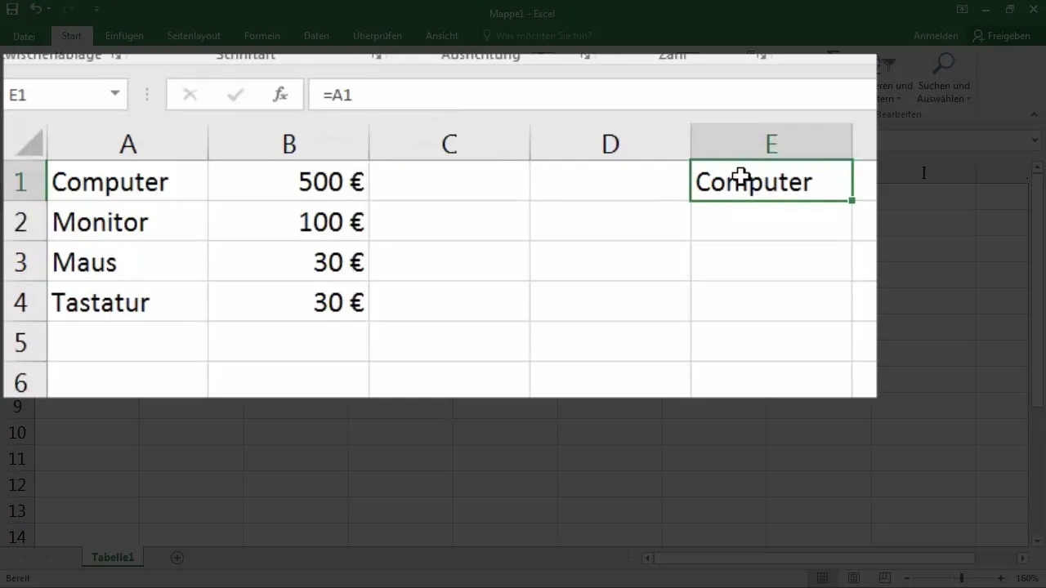The height and width of the screenshot is (588, 1046).
Task: Switch to Page Layout view icon
Action: tap(852, 578)
